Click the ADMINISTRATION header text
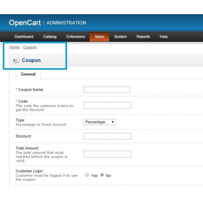 tap(66, 23)
